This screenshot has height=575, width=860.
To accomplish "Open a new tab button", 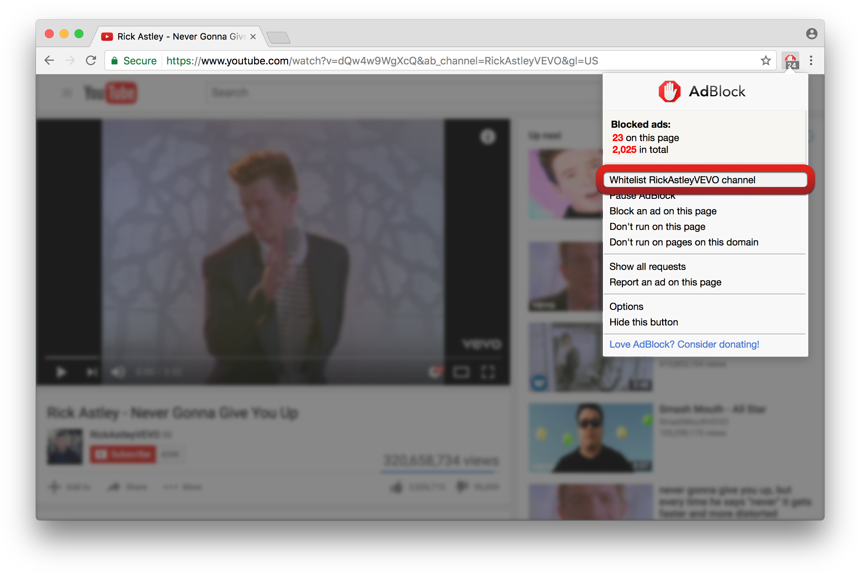I will tap(278, 37).
